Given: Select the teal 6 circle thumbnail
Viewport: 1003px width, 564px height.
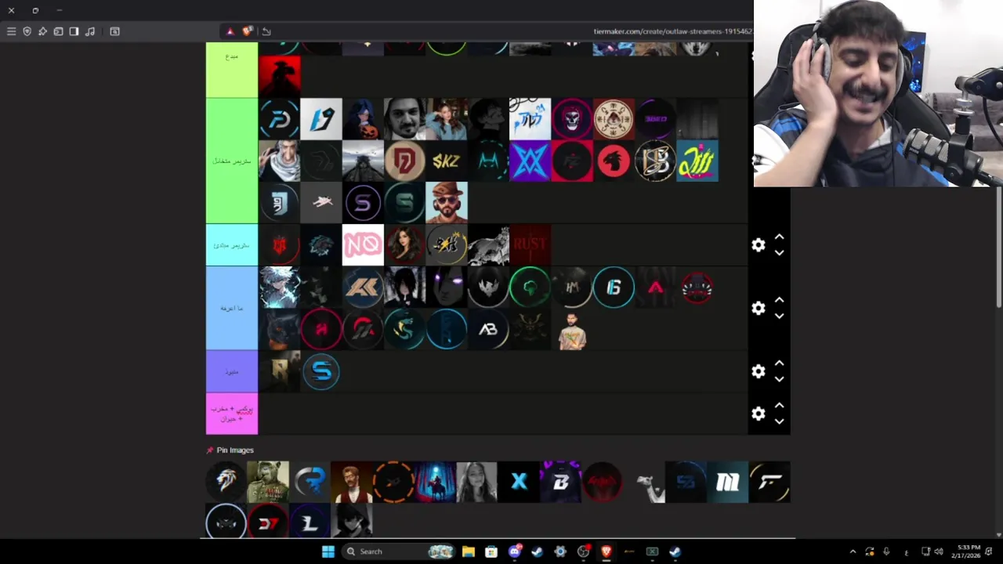Looking at the screenshot, I should 614,287.
